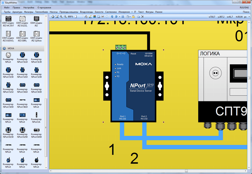Collapse the MOXA library section
The image size is (252, 174).
pyautogui.click(x=4, y=48)
